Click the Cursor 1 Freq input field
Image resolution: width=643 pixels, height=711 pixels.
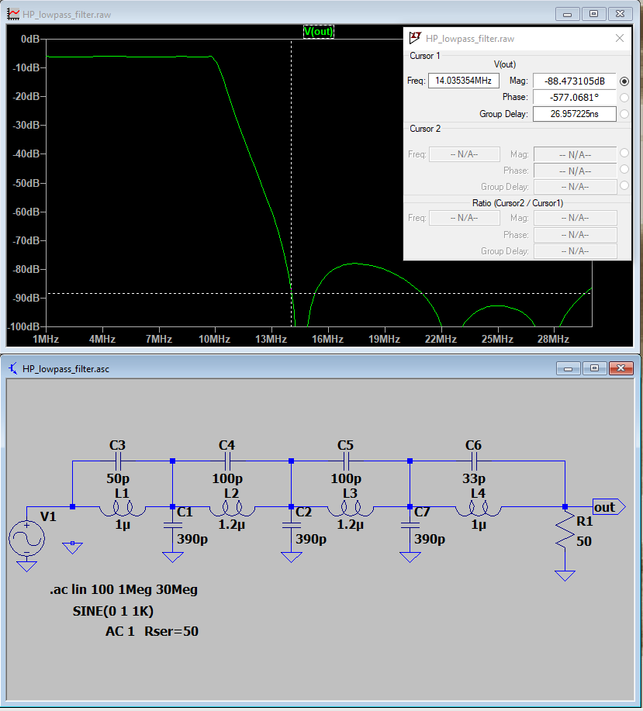pos(463,81)
